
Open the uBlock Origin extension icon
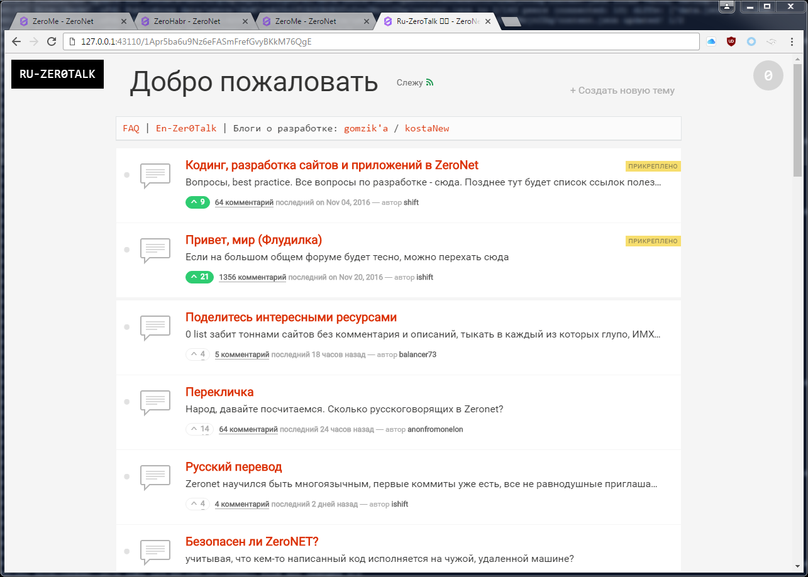coord(731,41)
